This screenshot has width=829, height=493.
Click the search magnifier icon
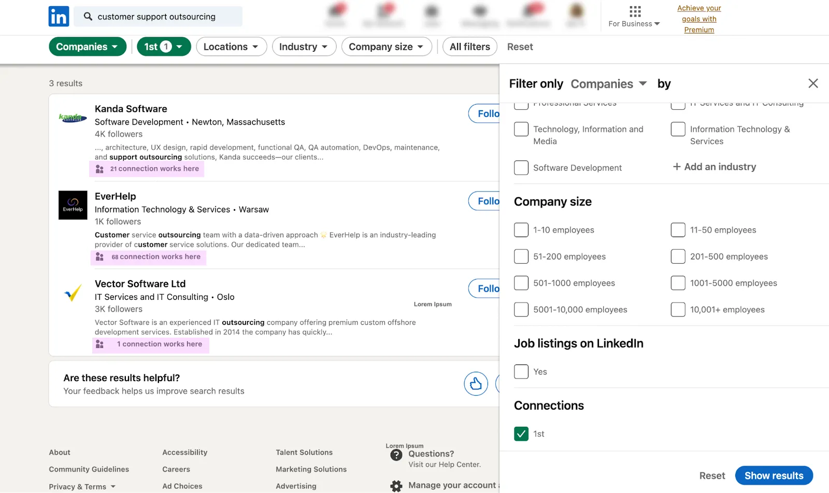pos(88,17)
